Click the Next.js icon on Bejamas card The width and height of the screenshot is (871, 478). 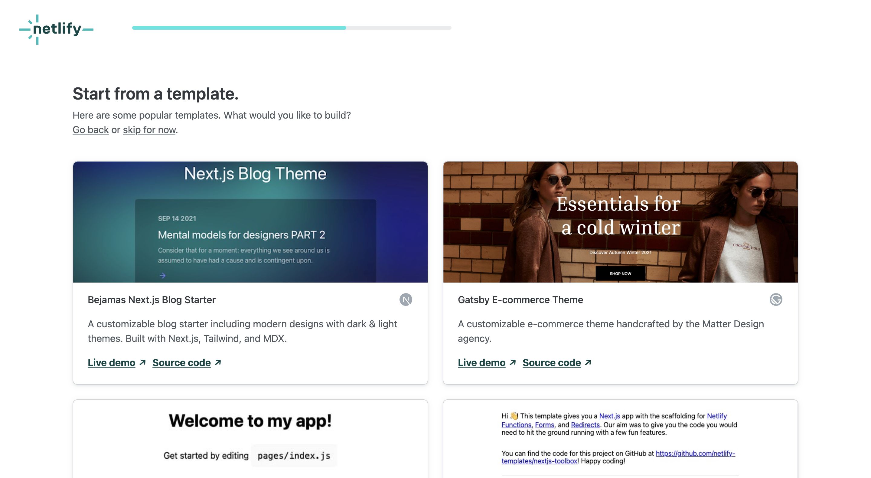click(406, 300)
